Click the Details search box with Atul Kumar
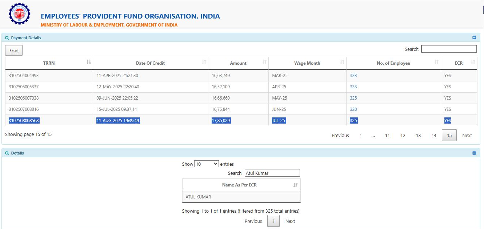 tap(272, 173)
